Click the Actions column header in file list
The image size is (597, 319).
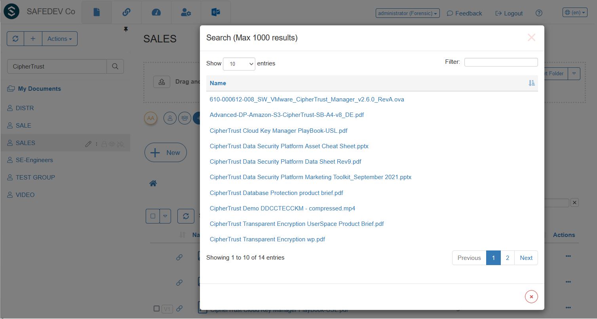(564, 235)
